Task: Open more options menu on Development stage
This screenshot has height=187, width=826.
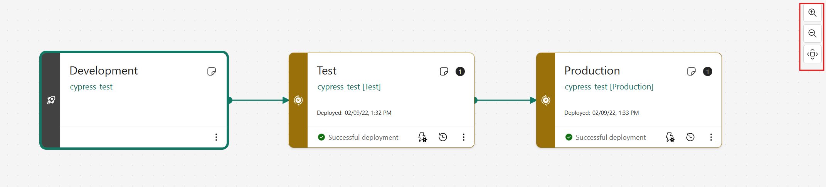Action: coord(216,137)
